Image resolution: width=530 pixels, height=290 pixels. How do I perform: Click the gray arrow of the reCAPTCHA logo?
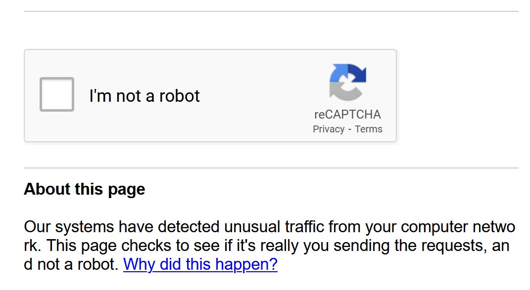click(341, 91)
